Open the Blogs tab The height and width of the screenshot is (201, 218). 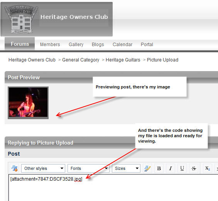pos(98,45)
